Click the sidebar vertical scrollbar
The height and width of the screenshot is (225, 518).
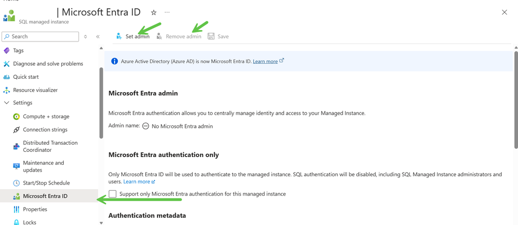(x=101, y=103)
